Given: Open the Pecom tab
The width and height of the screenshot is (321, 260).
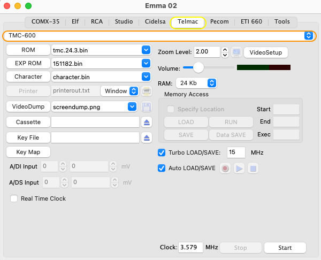Looking at the screenshot, I should pyautogui.click(x=219, y=21).
